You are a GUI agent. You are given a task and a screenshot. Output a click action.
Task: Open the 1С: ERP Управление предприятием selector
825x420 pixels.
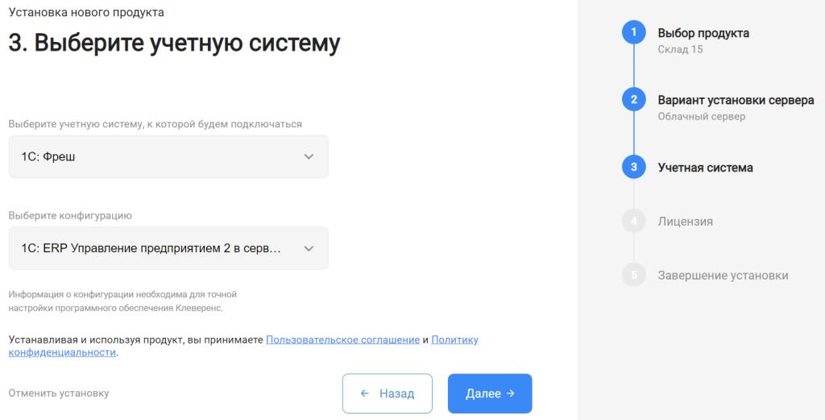168,248
